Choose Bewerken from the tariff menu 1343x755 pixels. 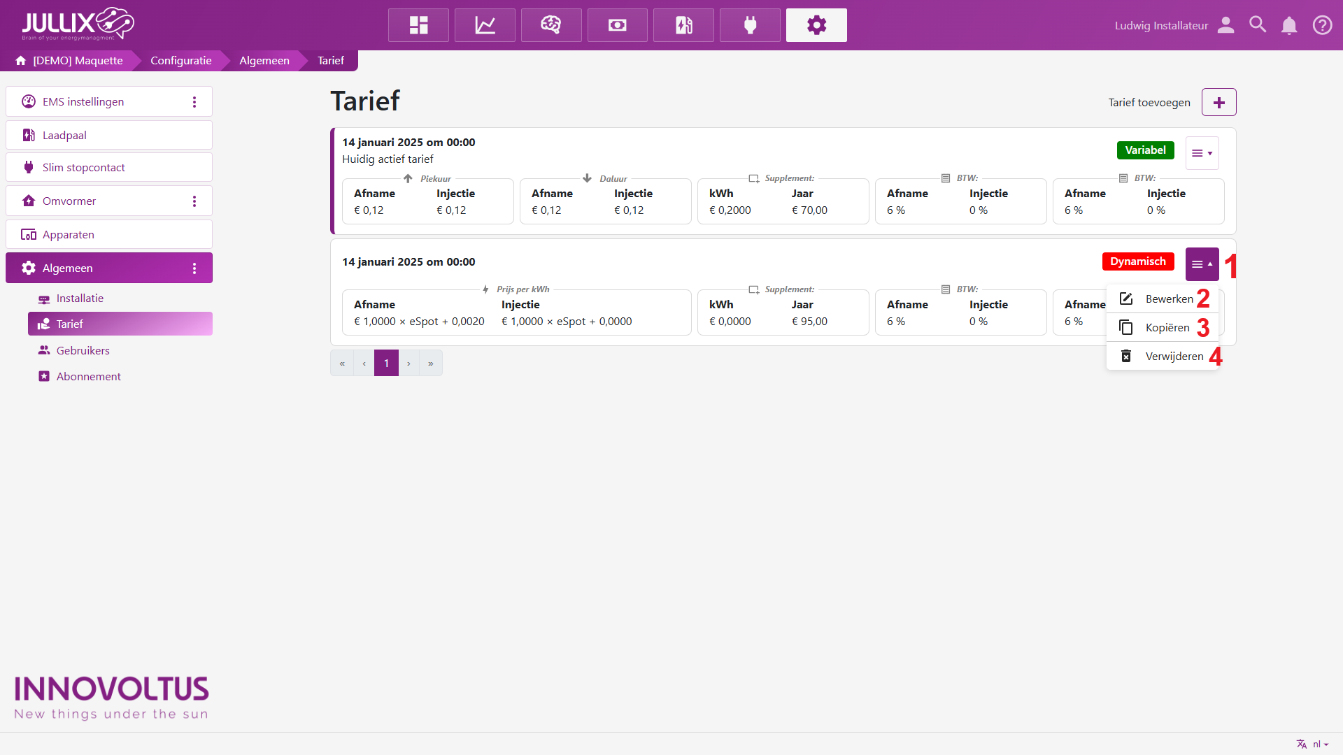click(x=1168, y=299)
